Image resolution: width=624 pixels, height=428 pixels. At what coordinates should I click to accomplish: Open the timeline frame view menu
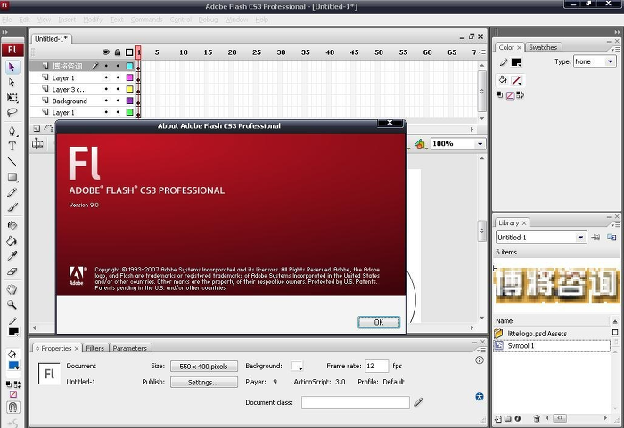482,52
